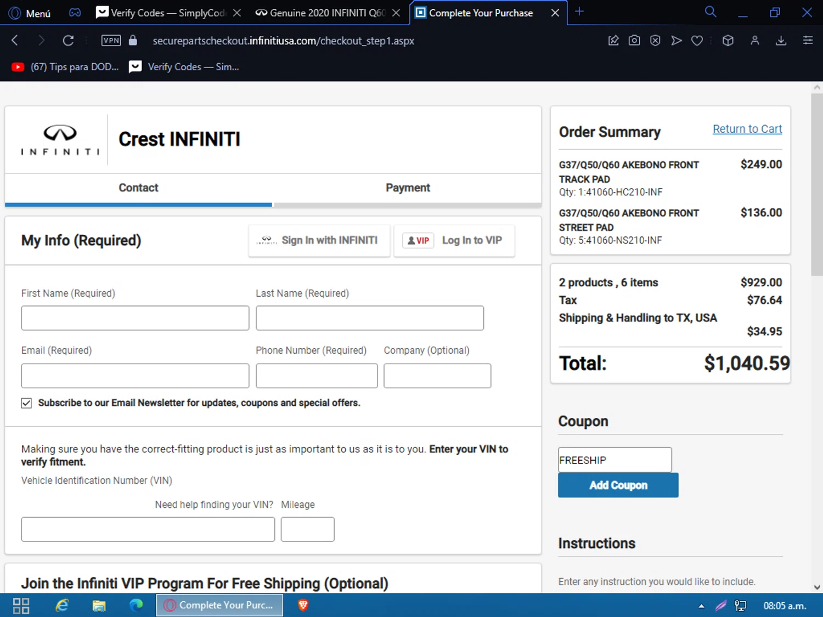Close the Complete Your Purchase tab

pyautogui.click(x=555, y=13)
